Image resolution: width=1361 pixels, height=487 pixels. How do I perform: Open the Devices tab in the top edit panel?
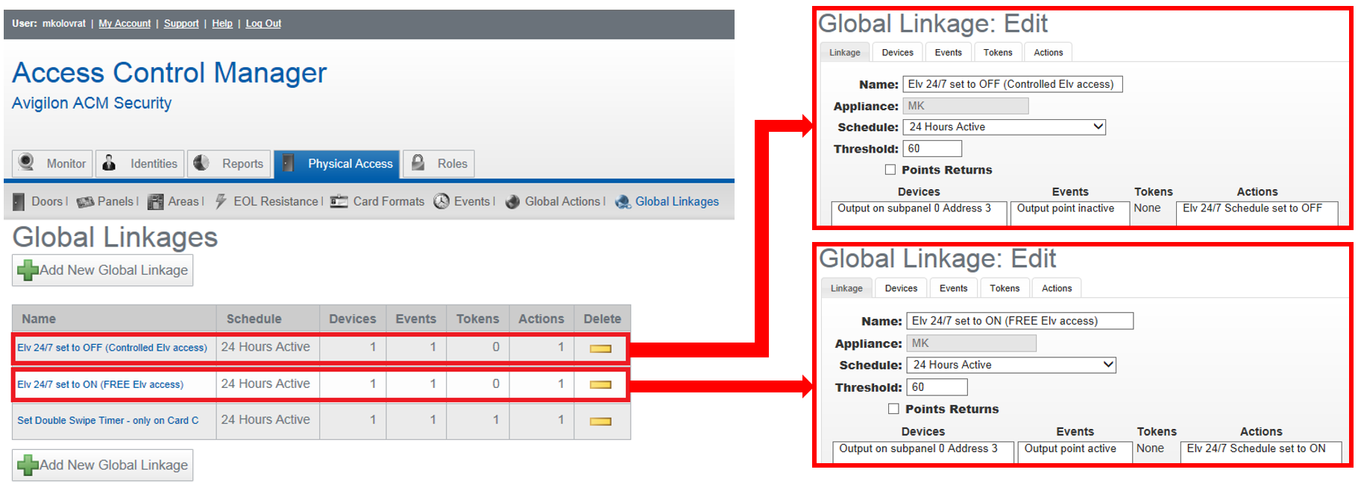(x=897, y=53)
